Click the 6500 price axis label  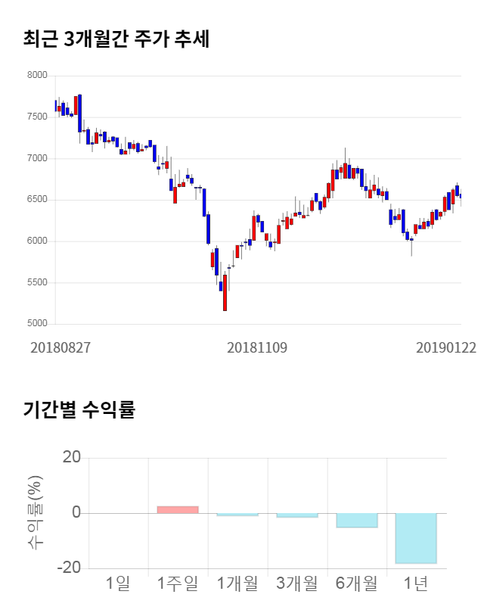[x=37, y=200]
